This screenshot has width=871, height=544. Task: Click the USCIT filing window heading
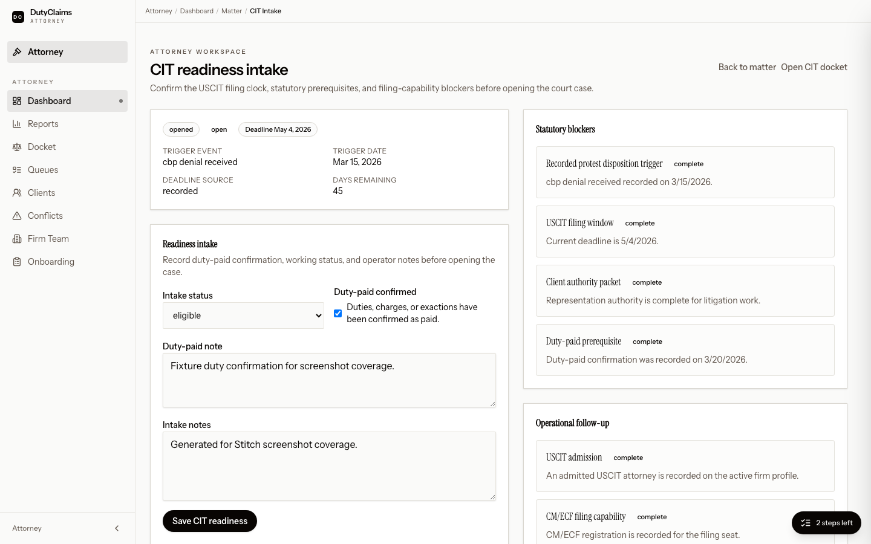[x=580, y=223]
